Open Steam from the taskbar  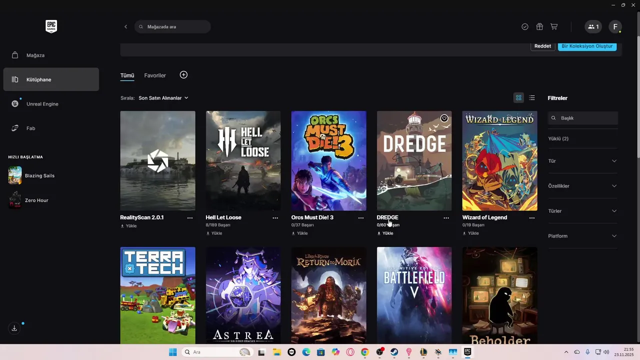coord(394,352)
